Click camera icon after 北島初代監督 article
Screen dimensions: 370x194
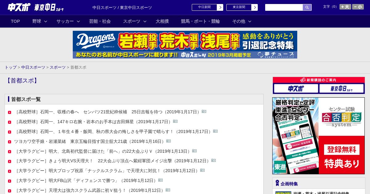[x=194, y=151]
